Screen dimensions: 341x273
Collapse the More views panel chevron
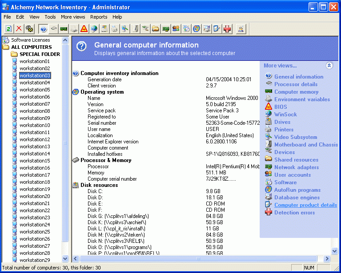click(x=329, y=66)
